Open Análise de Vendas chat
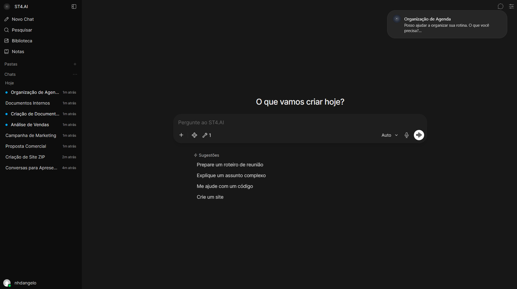The image size is (517, 289). click(41, 125)
